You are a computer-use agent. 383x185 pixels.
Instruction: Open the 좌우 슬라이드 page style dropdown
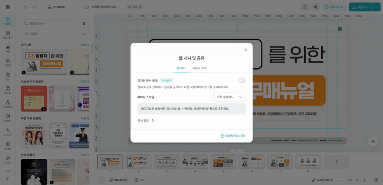[x=229, y=97]
